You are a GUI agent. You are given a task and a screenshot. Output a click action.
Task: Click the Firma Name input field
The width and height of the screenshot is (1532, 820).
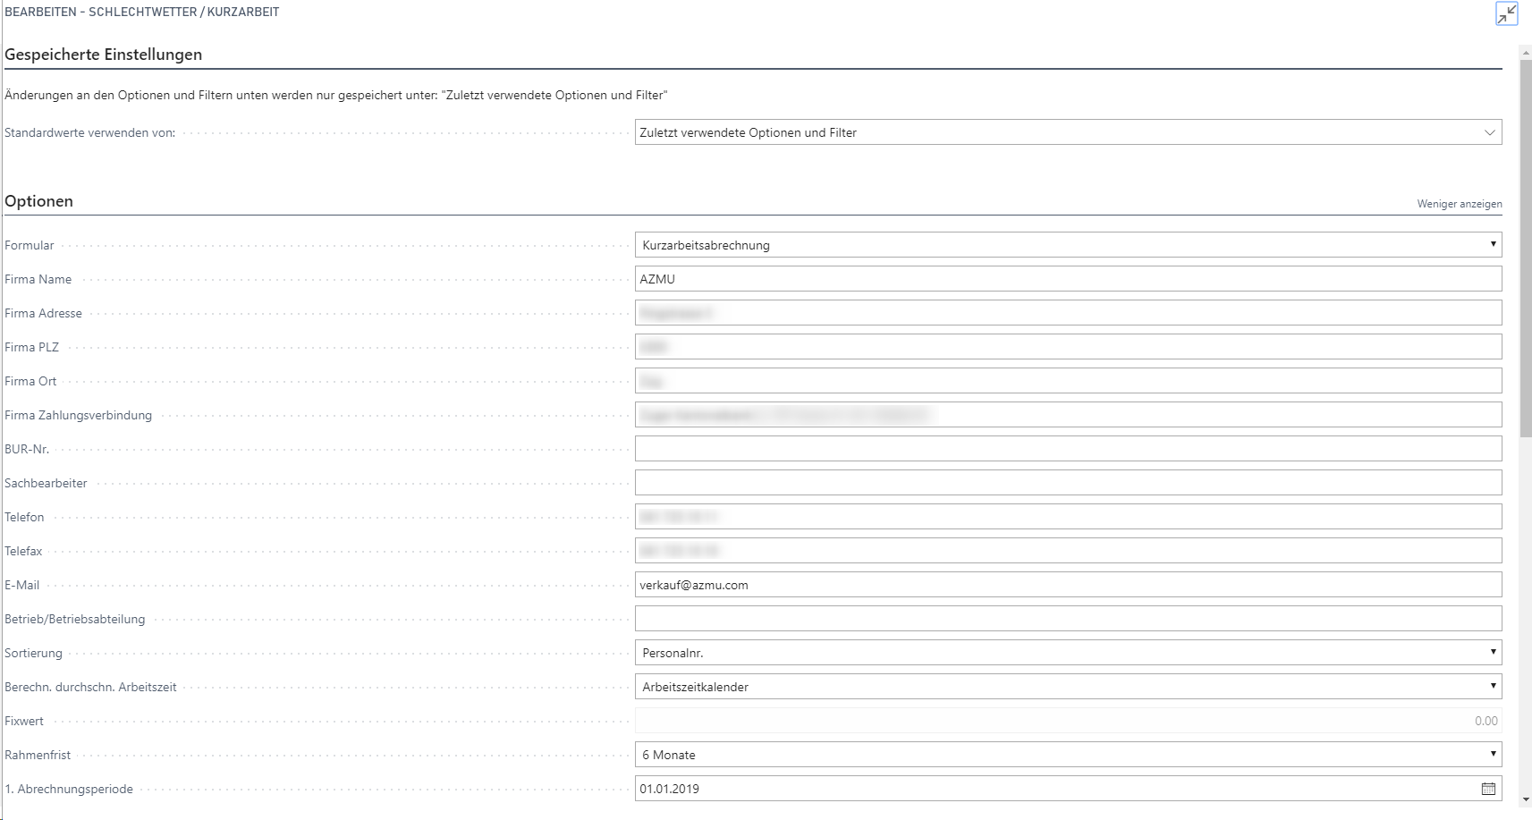[x=1068, y=279]
